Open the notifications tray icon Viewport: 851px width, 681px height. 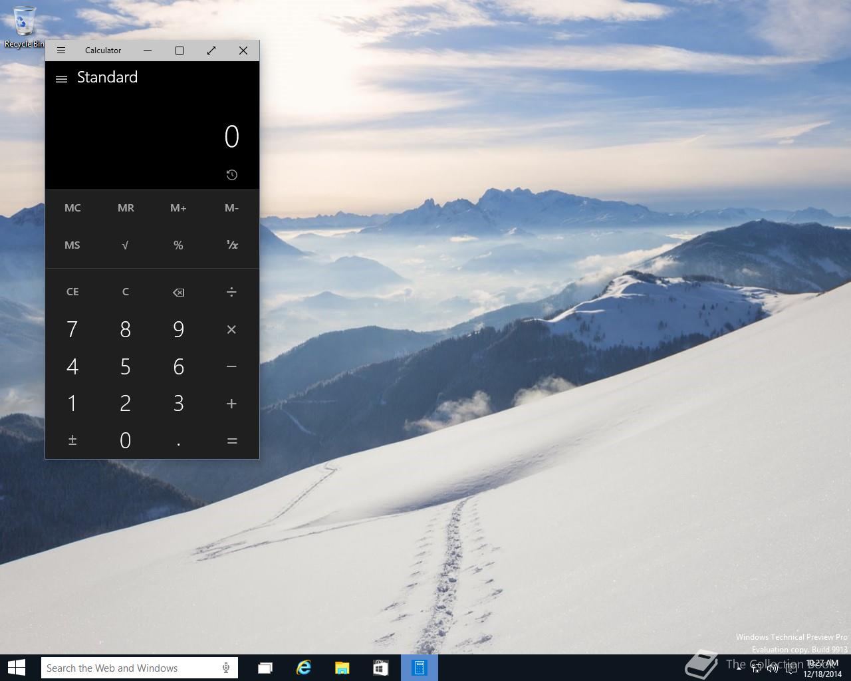tap(790, 668)
